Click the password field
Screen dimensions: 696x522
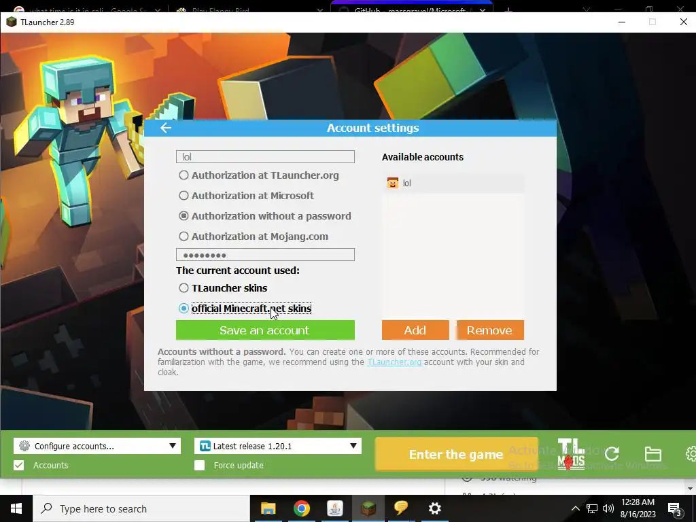(x=265, y=255)
